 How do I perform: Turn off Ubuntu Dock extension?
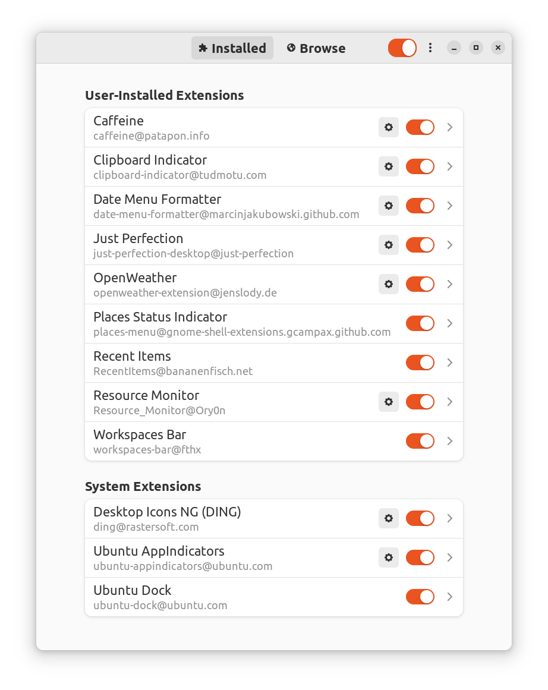click(x=420, y=597)
